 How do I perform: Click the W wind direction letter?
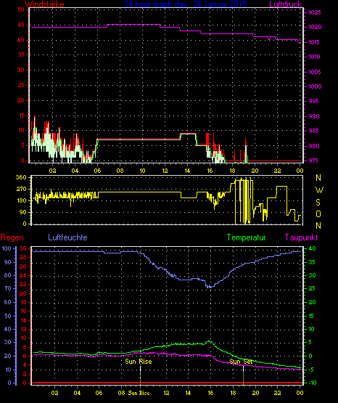click(319, 190)
